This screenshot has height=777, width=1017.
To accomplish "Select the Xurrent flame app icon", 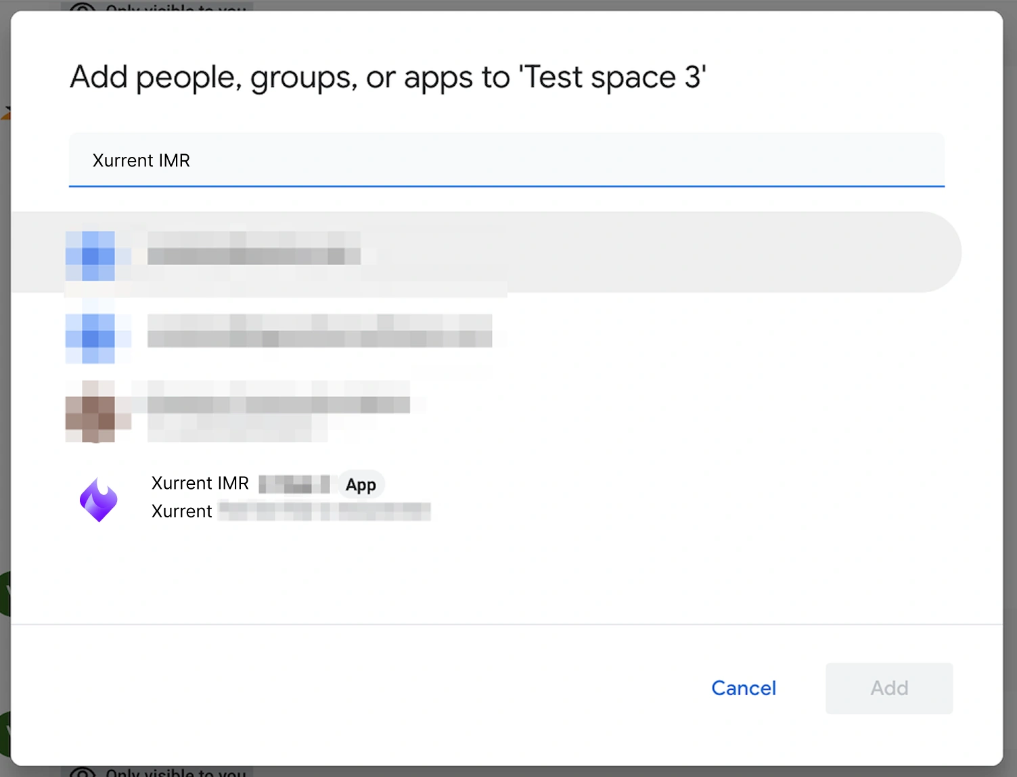I will (x=99, y=500).
